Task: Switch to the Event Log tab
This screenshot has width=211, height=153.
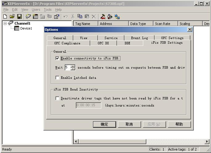Action: click(x=140, y=38)
